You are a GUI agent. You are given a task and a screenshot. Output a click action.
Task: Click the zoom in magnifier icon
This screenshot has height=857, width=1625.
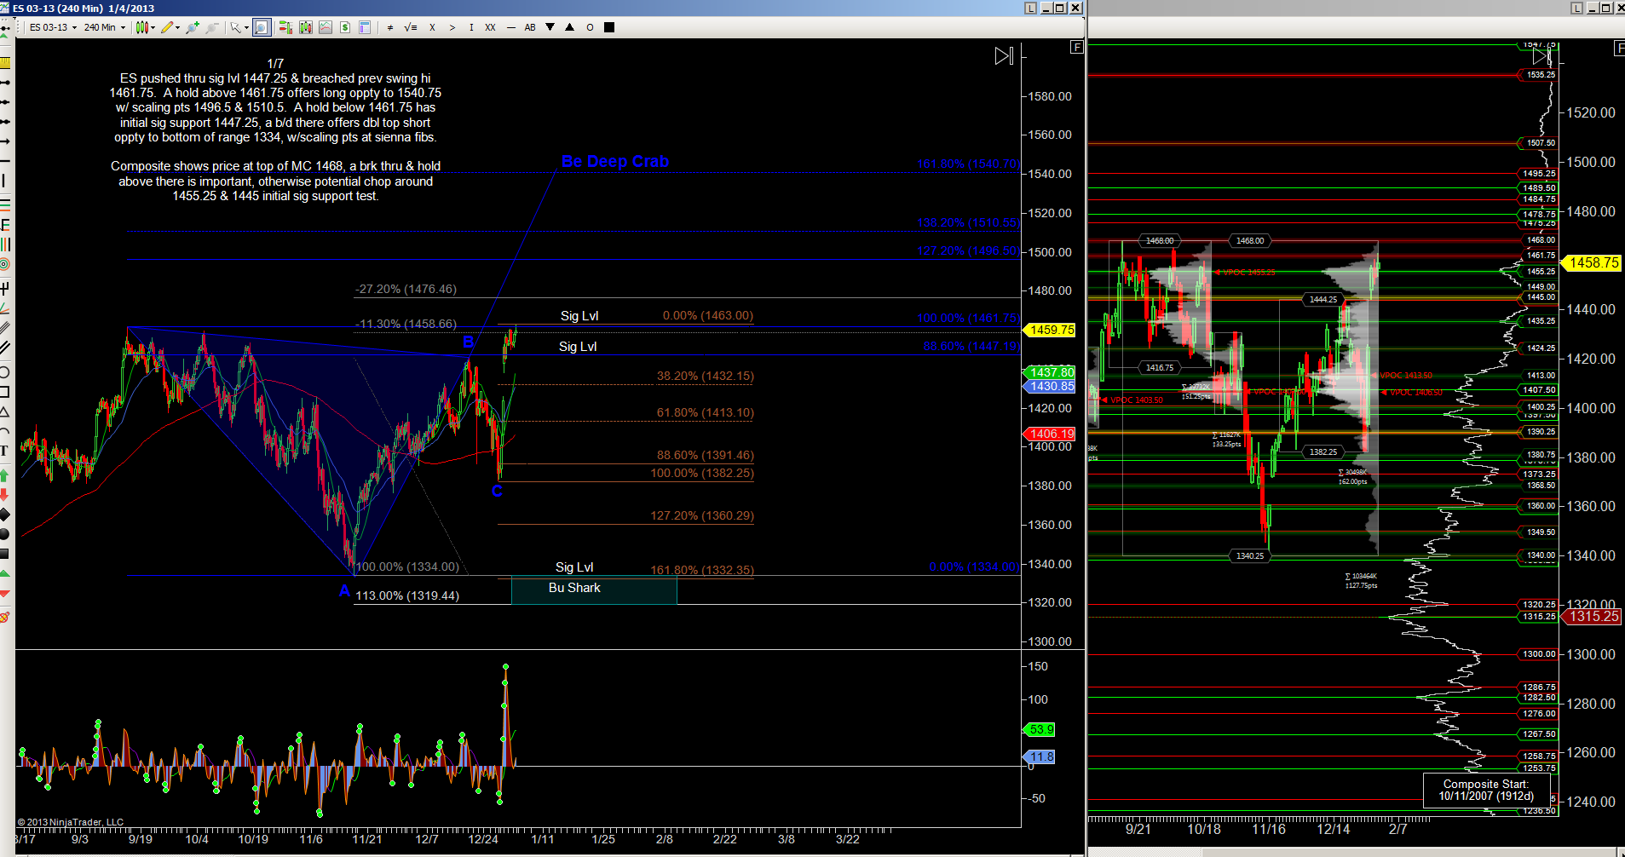193,27
